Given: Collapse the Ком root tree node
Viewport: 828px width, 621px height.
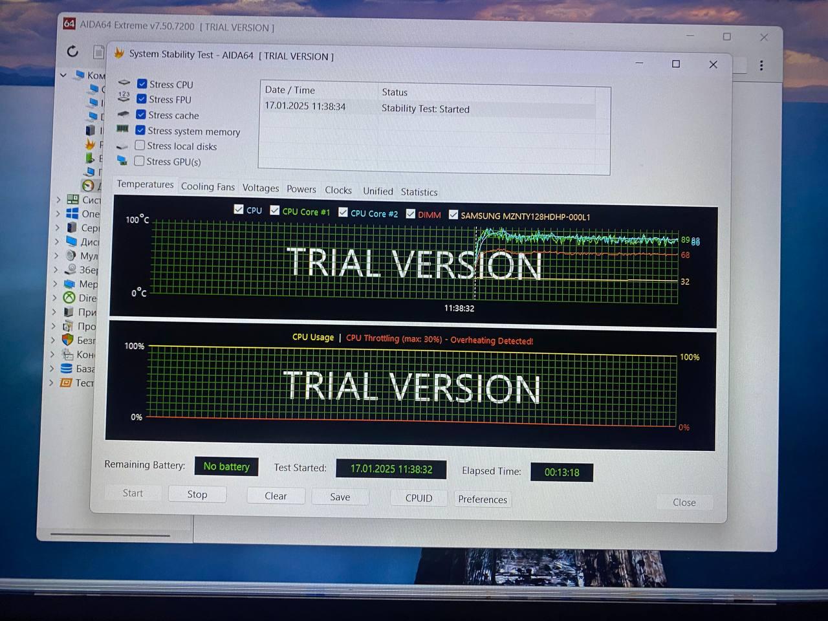Looking at the screenshot, I should coord(63,75).
